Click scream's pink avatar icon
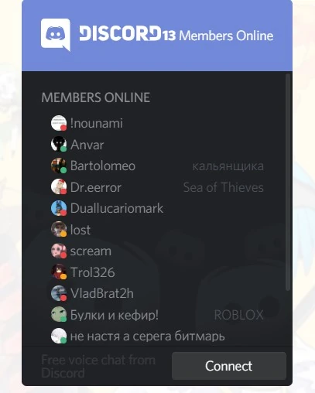This screenshot has width=315, height=393. point(59,251)
